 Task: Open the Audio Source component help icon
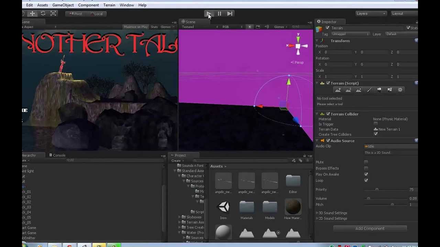pos(416,141)
